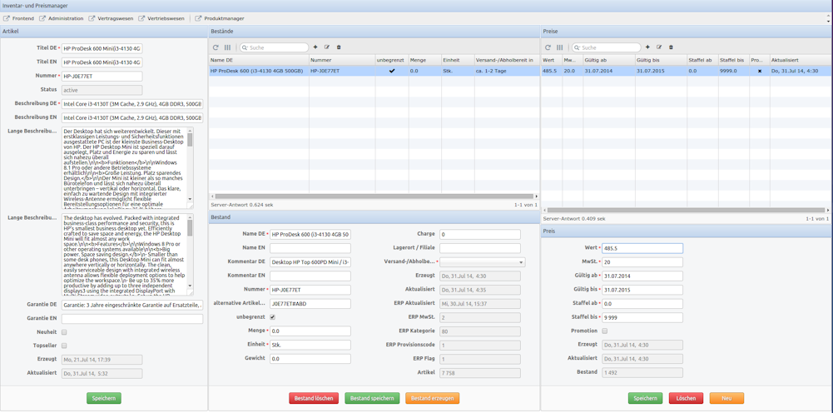Click the orange Bestand erzeugen button
The image size is (833, 413).
pos(432,399)
